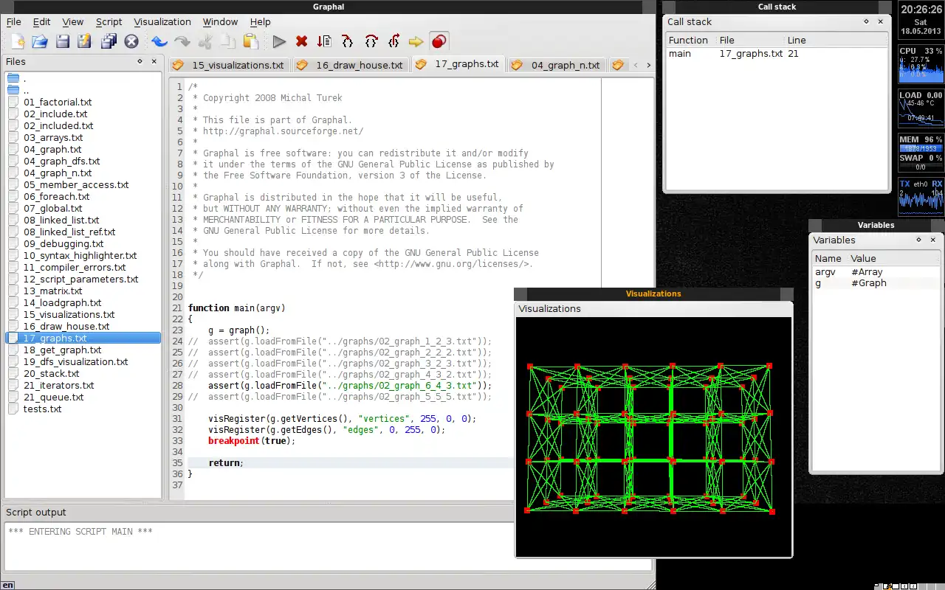Click the Save All stacked disks icon
The width and height of the screenshot is (945, 590).
pyautogui.click(x=109, y=42)
